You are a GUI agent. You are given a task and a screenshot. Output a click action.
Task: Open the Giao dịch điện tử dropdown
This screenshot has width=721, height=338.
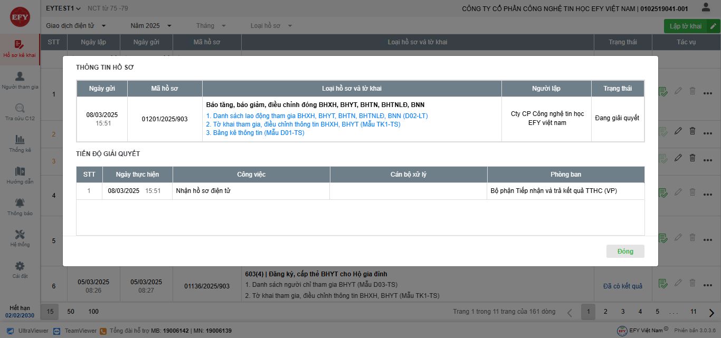coord(76,26)
